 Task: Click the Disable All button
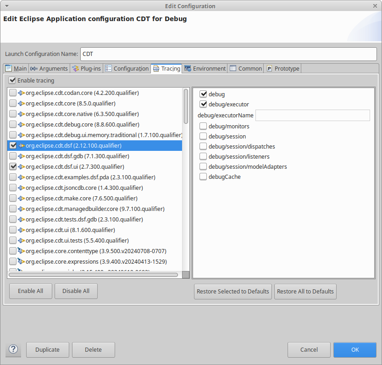(76, 291)
